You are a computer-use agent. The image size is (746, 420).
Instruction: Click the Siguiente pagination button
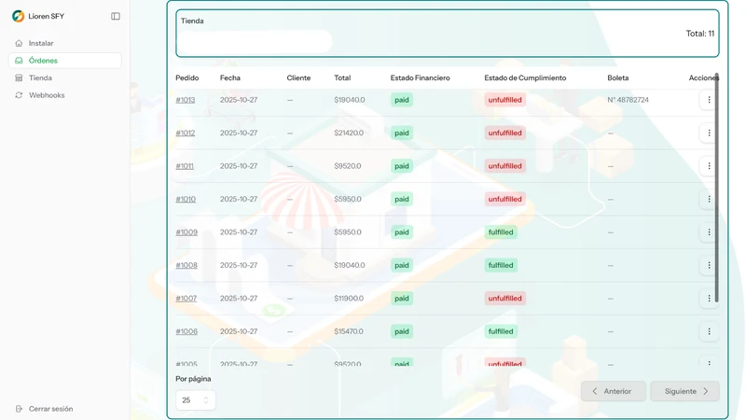click(x=685, y=391)
